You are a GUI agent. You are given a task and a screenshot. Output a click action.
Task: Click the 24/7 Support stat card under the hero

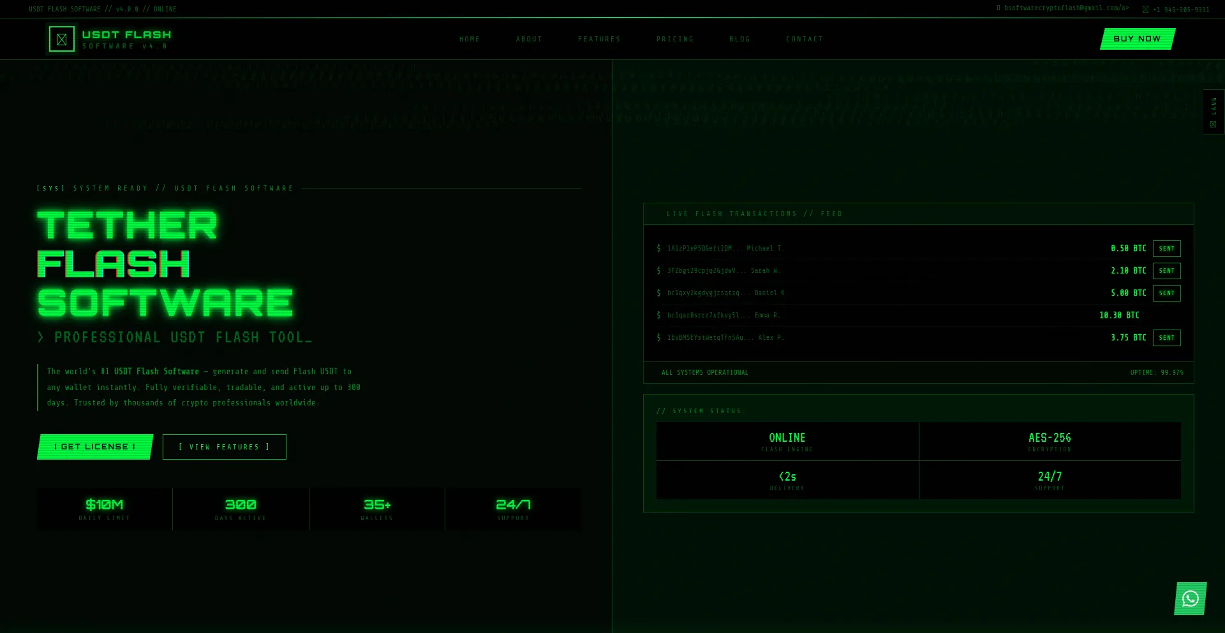(x=513, y=509)
